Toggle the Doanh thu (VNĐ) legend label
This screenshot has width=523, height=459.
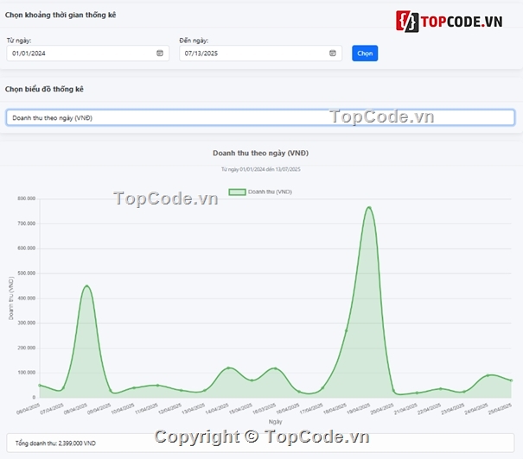point(269,192)
